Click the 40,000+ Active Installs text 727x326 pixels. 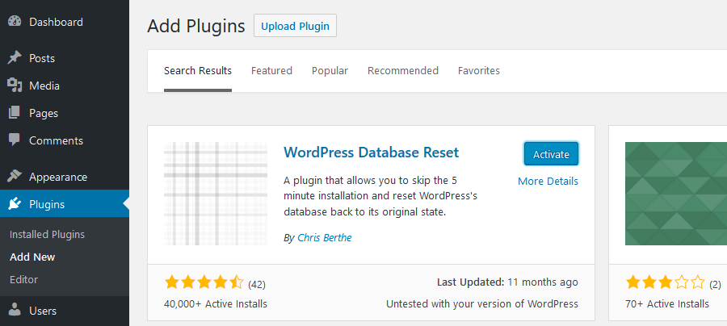[216, 303]
